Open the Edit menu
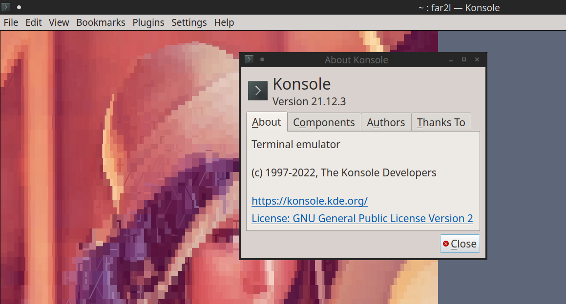The width and height of the screenshot is (566, 304). 33,22
